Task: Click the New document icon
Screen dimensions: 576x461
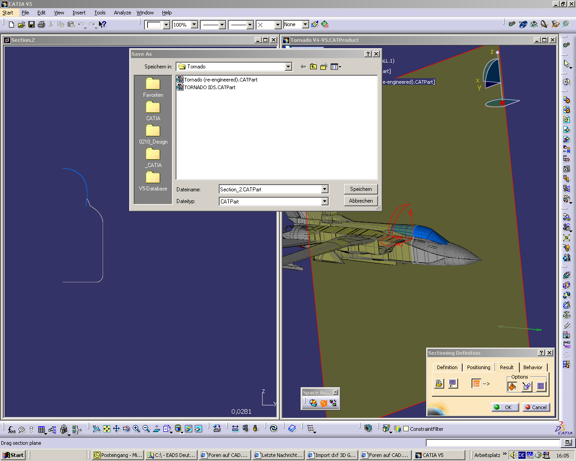Action: (12, 24)
